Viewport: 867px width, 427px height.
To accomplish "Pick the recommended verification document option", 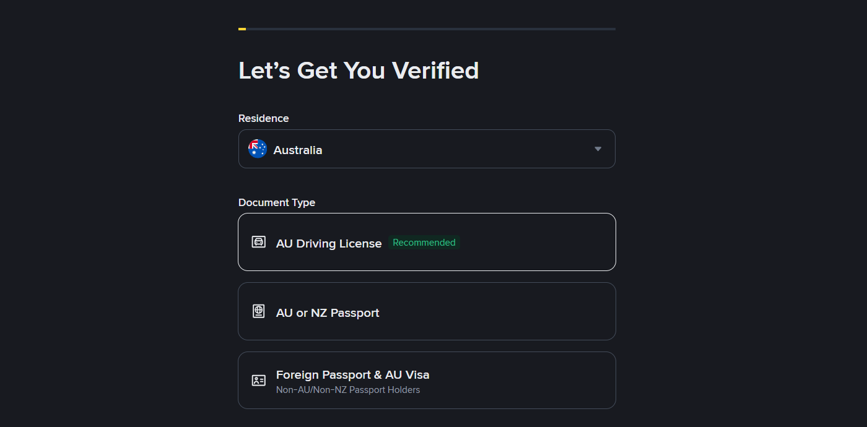I will (426, 242).
